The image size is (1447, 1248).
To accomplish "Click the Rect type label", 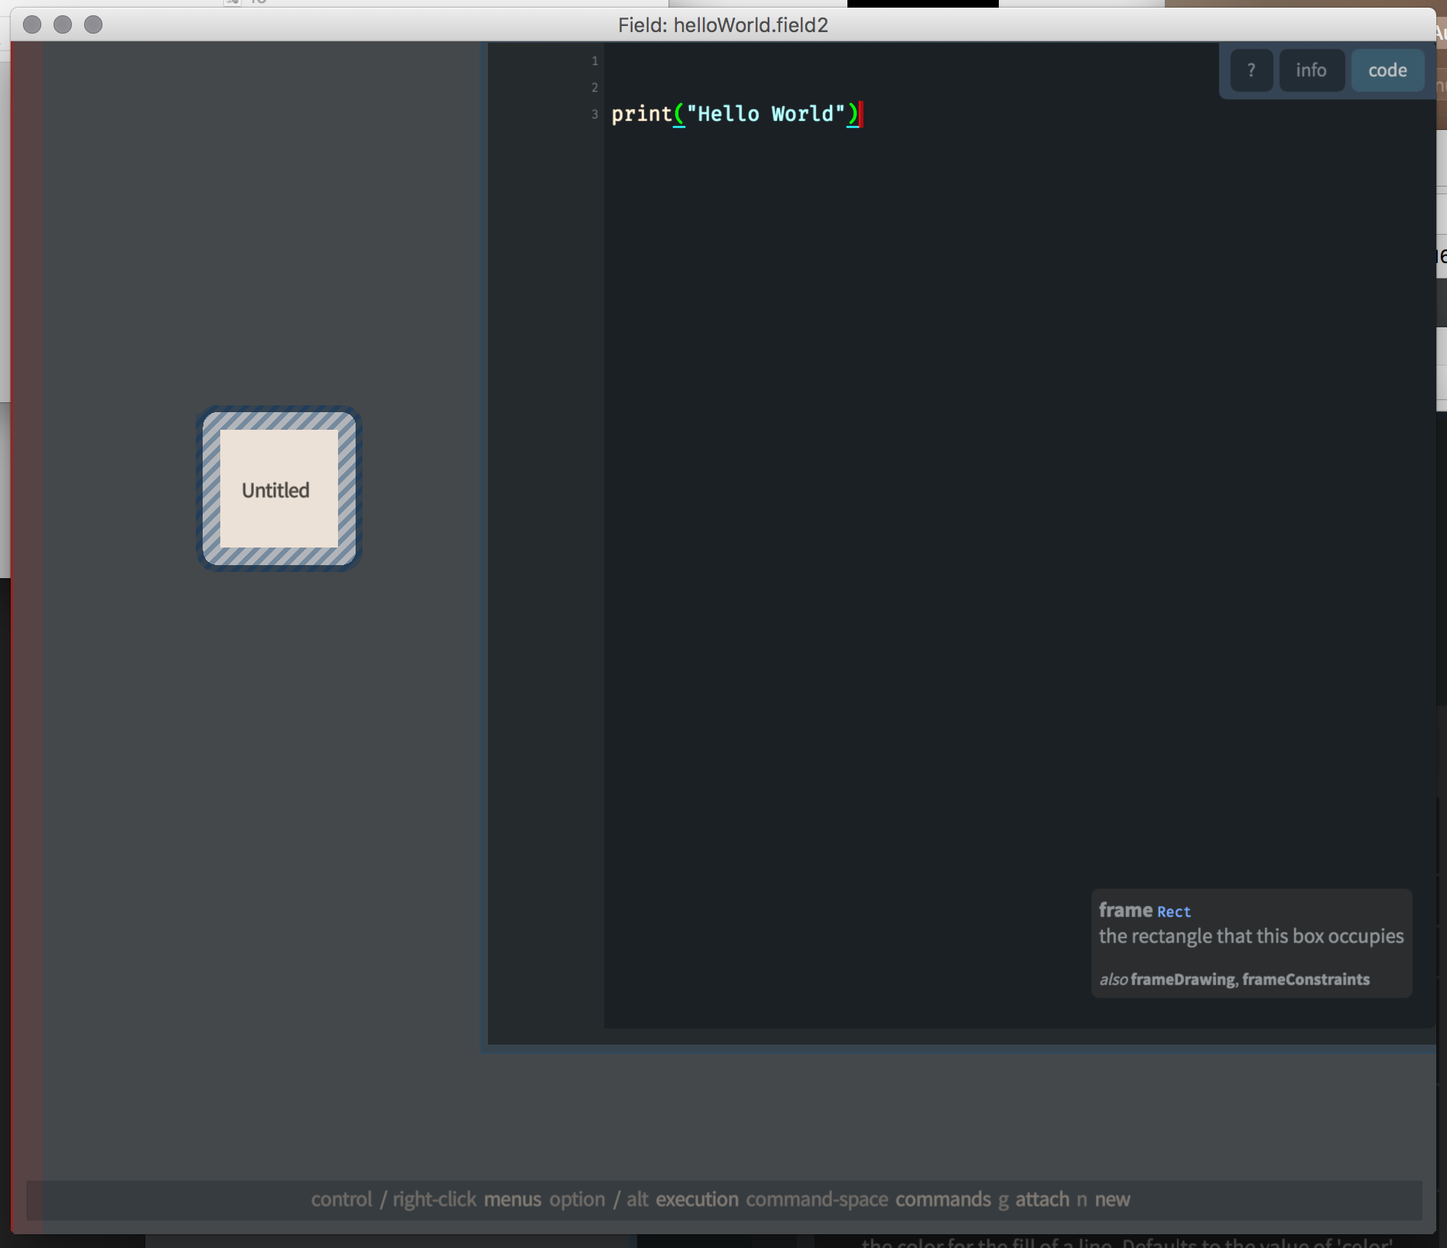I will (x=1173, y=912).
